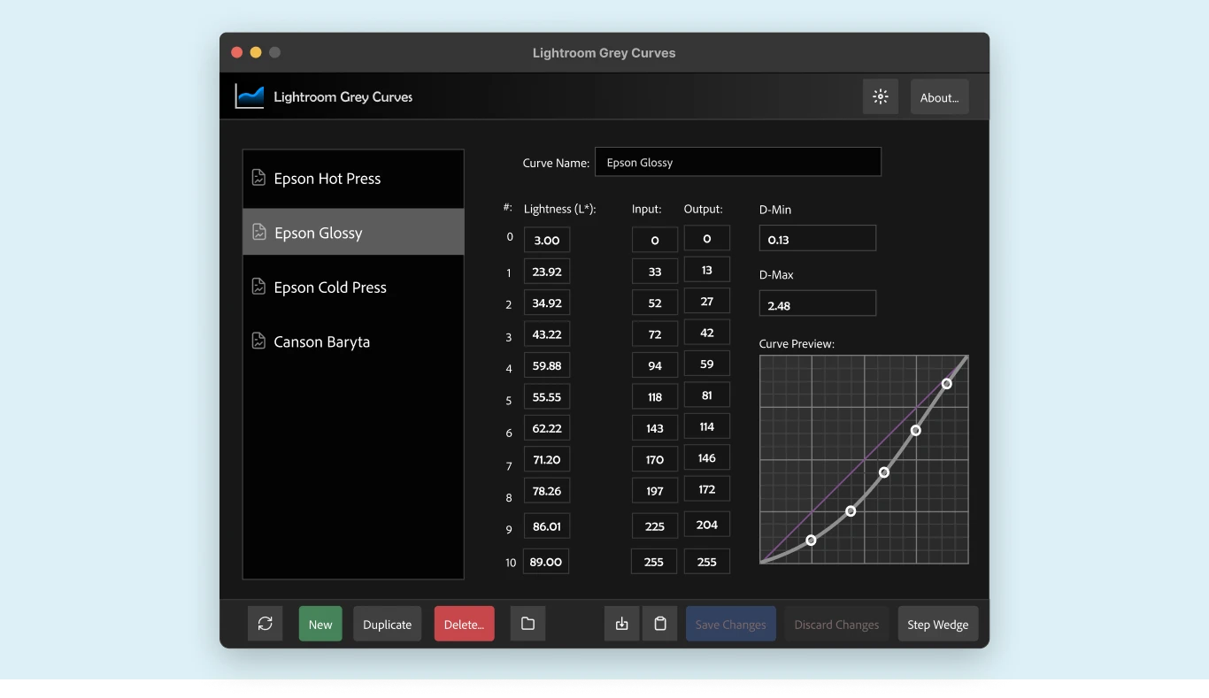1209x698 pixels.
Task: Click the Discard Changes button
Action: tap(836, 624)
